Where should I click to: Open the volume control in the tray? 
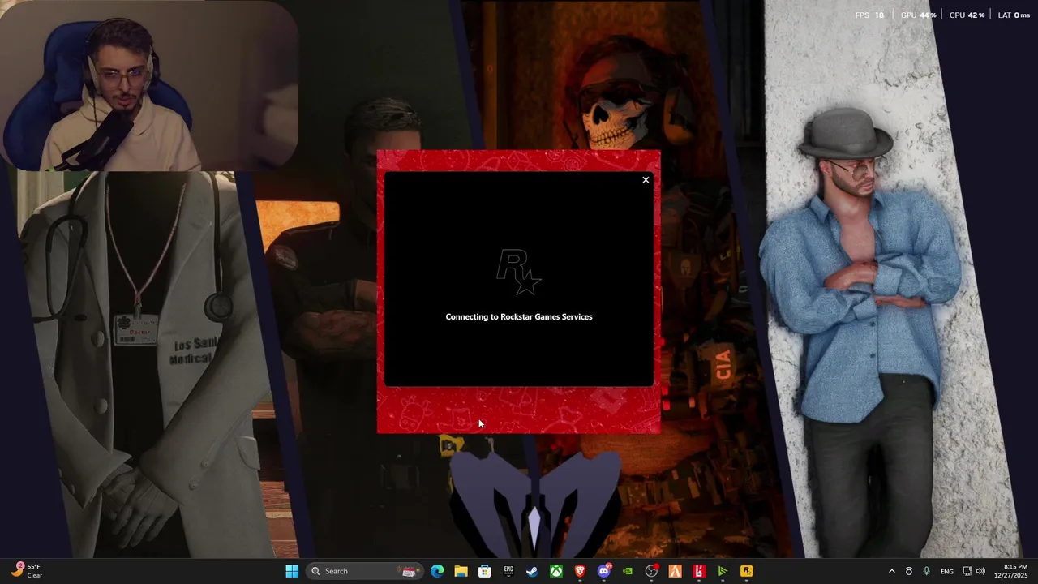point(981,571)
